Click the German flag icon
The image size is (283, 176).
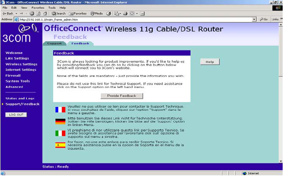(60, 121)
